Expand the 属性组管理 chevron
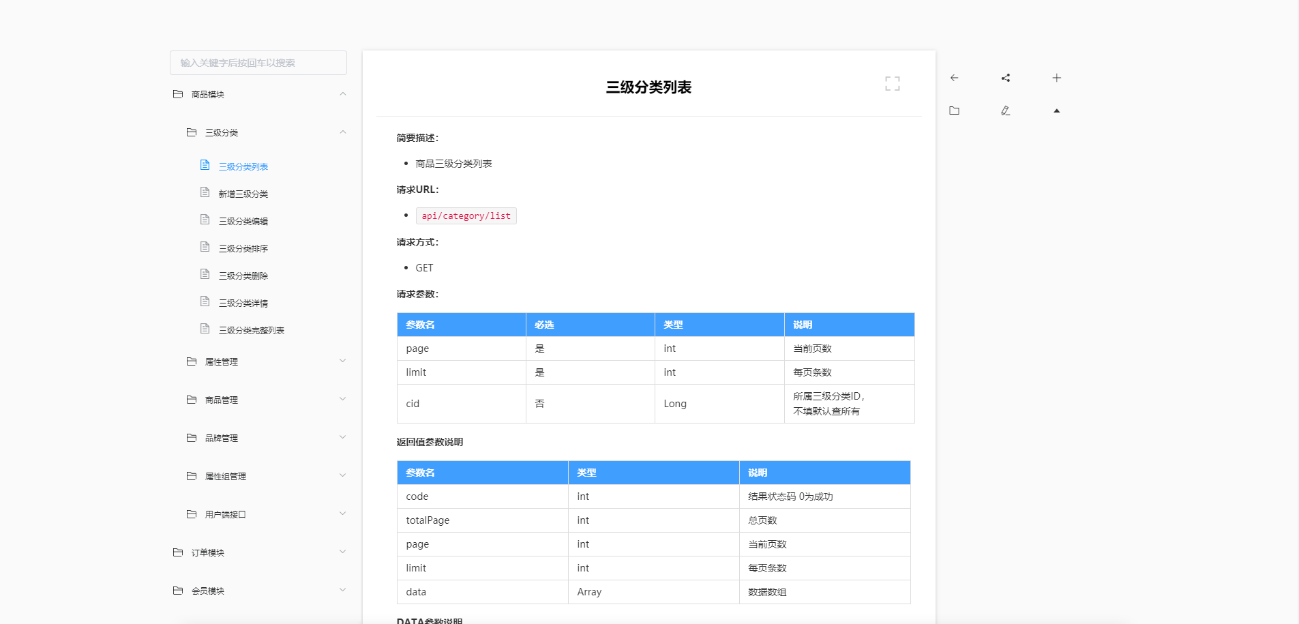Image resolution: width=1299 pixels, height=624 pixels. 343,475
